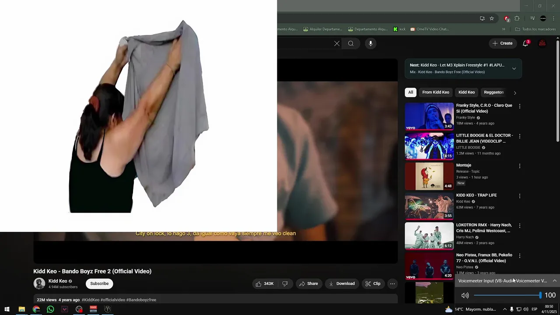Screen dimensions: 560x315
Task: Open options for LOKOTRON RMX video
Action: pyautogui.click(x=520, y=226)
